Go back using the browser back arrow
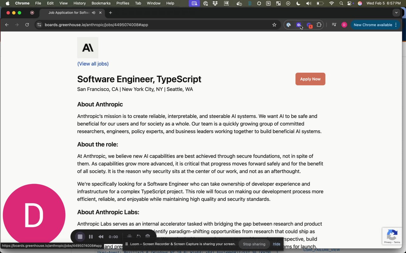 pos(7,25)
